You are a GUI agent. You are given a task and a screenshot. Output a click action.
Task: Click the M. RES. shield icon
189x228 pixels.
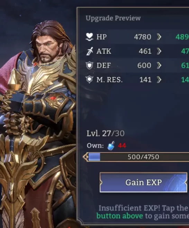click(89, 80)
